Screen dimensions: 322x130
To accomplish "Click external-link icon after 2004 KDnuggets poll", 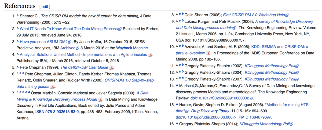I will pos(297,73).
